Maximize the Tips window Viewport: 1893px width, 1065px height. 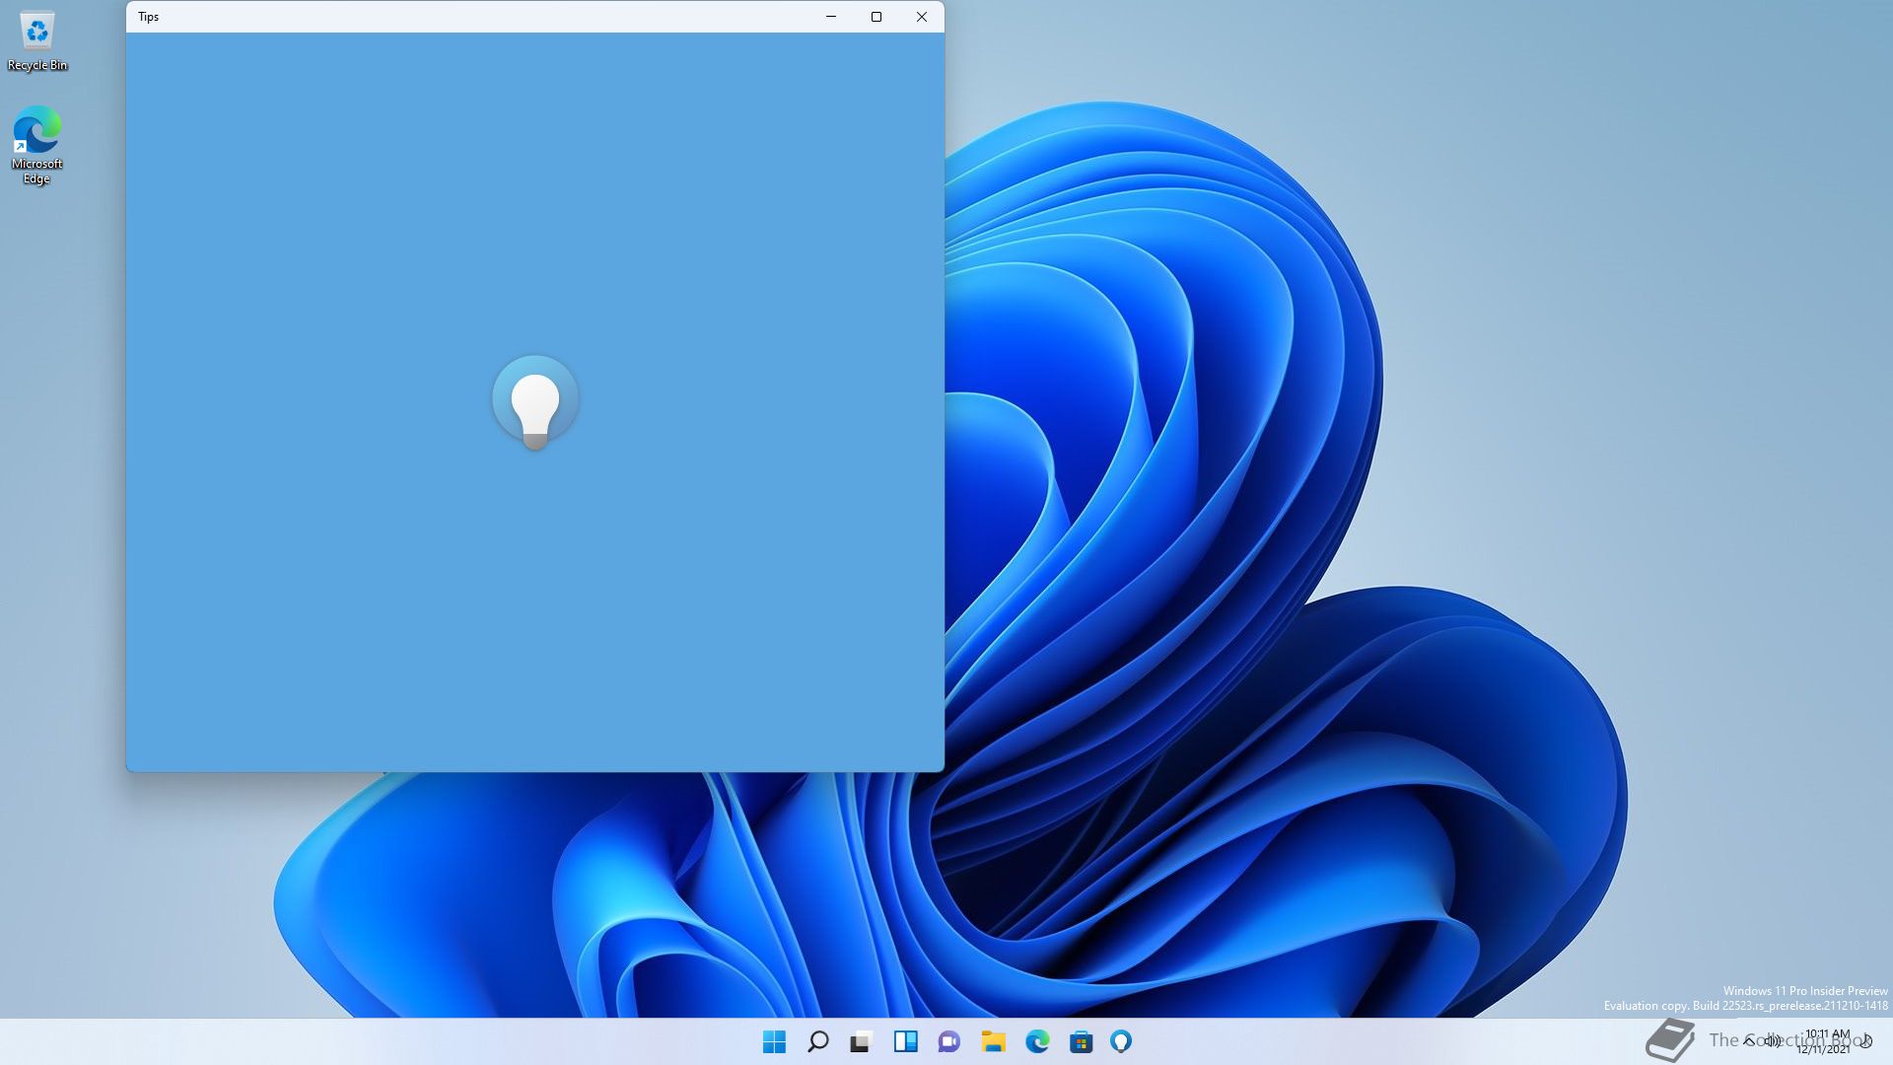[x=876, y=17]
